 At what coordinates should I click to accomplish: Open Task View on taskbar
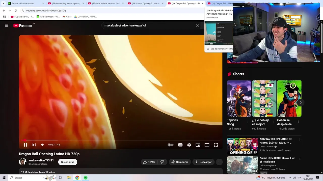coord(61,178)
